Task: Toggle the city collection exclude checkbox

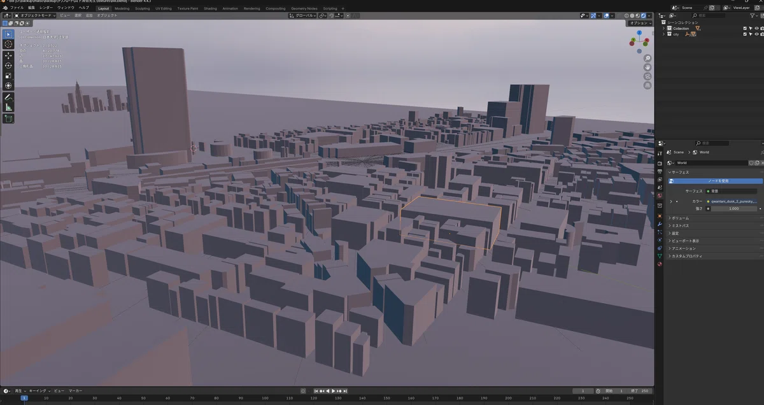Action: pos(745,34)
